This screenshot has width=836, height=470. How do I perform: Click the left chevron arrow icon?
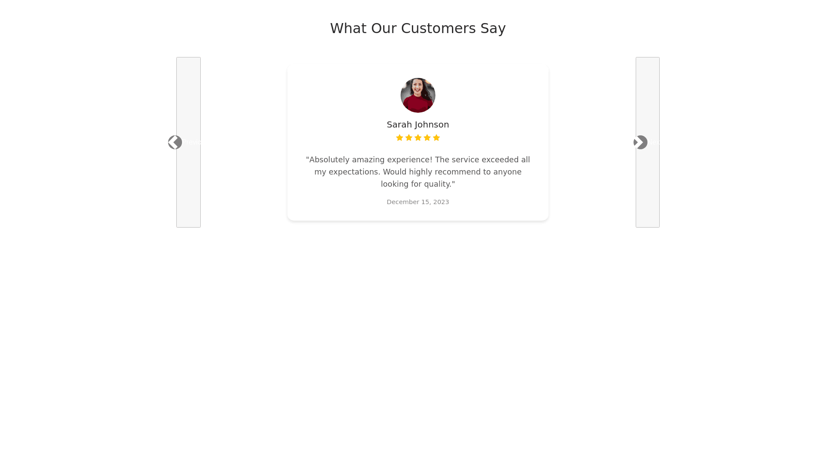[x=175, y=142]
